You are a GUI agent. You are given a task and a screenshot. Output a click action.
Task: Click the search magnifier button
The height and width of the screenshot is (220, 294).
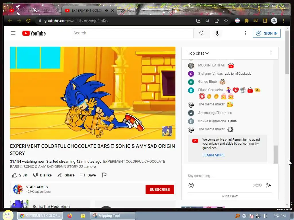(x=202, y=33)
